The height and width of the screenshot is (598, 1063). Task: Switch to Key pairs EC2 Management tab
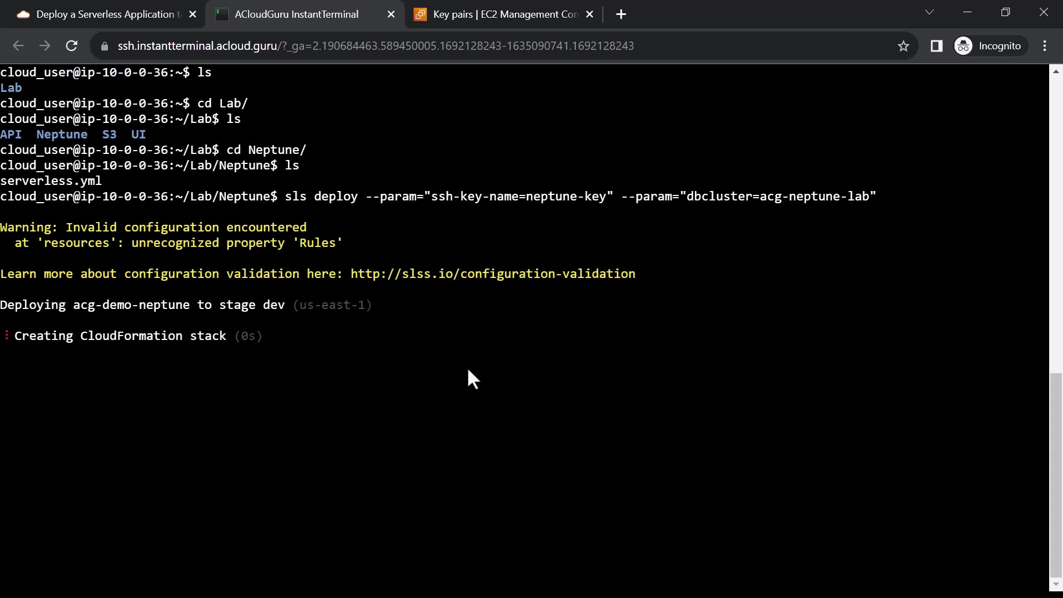[x=504, y=14]
